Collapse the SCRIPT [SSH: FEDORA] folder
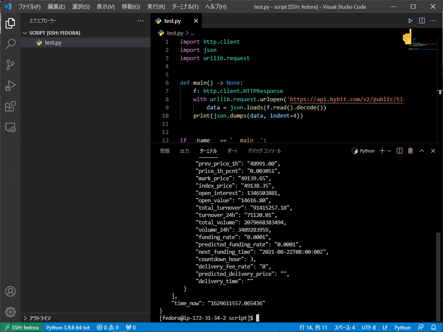Screen dimensions: 443x332 (x=86, y=33)
